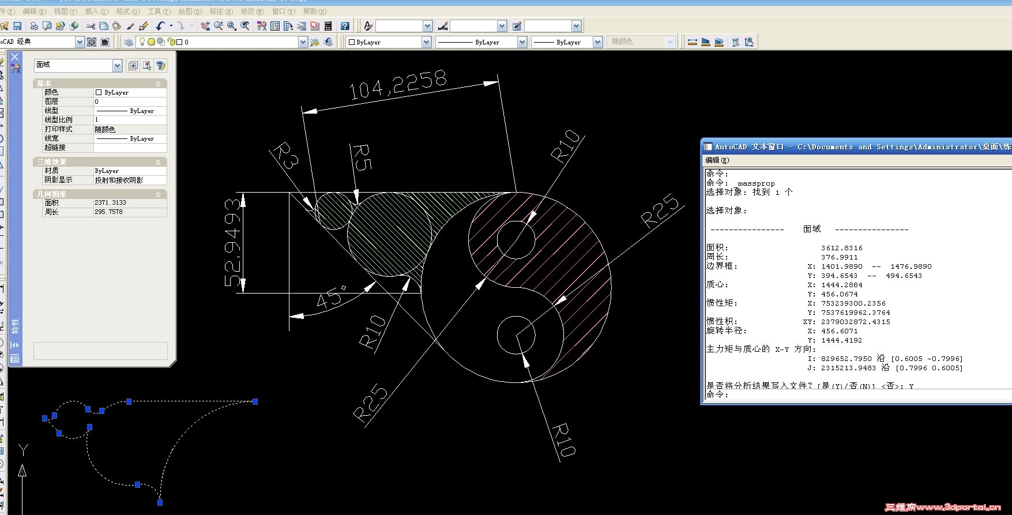Image resolution: width=1012 pixels, height=515 pixels.
Task: Open the object type dropdown showing 面域
Action: pos(117,66)
